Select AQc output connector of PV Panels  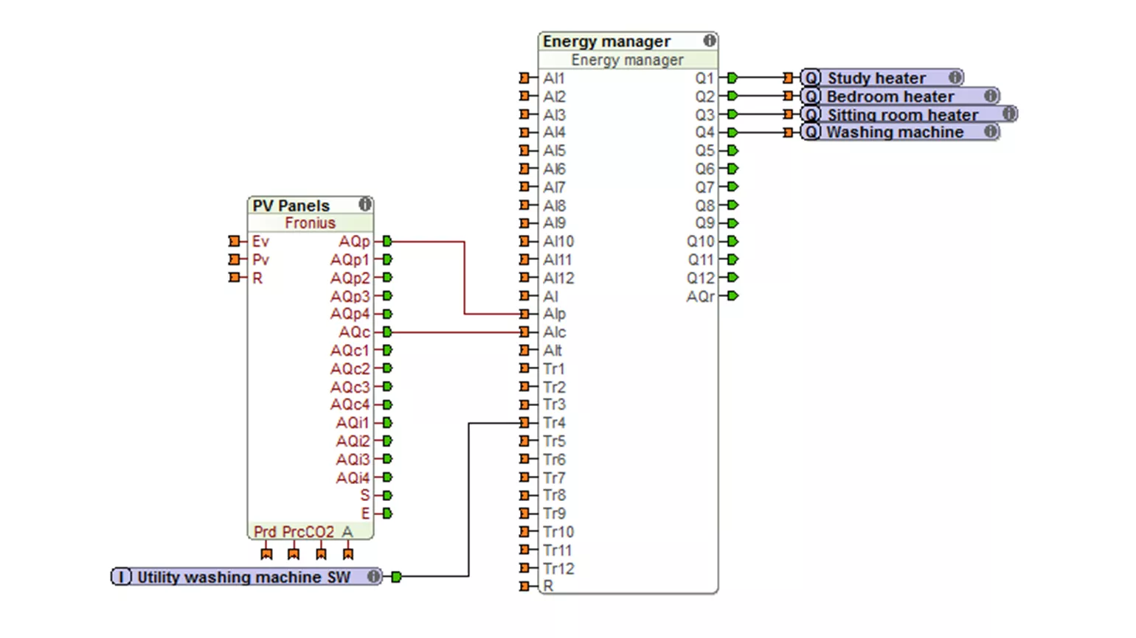tap(387, 332)
